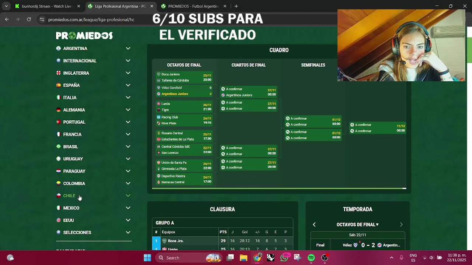Image resolution: width=472 pixels, height=265 pixels.
Task: Open OBS Studio from the taskbar
Action: (324, 258)
